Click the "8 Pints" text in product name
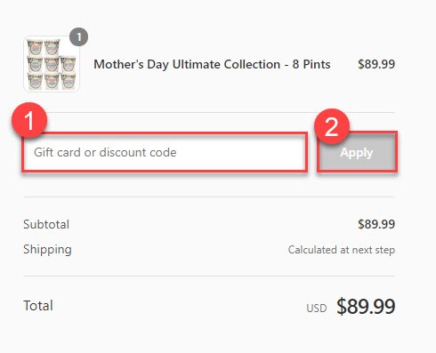The image size is (436, 353). (311, 64)
